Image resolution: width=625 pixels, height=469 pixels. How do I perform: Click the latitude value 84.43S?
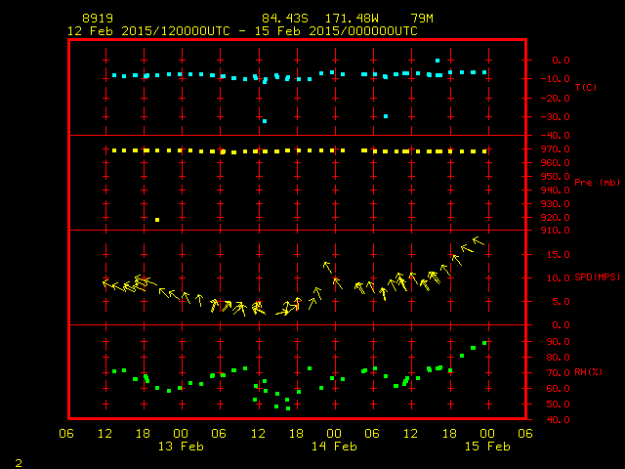[282, 19]
